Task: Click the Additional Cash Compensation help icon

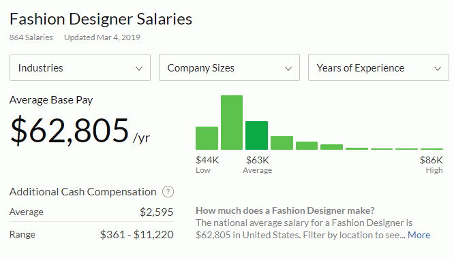Action: click(168, 192)
